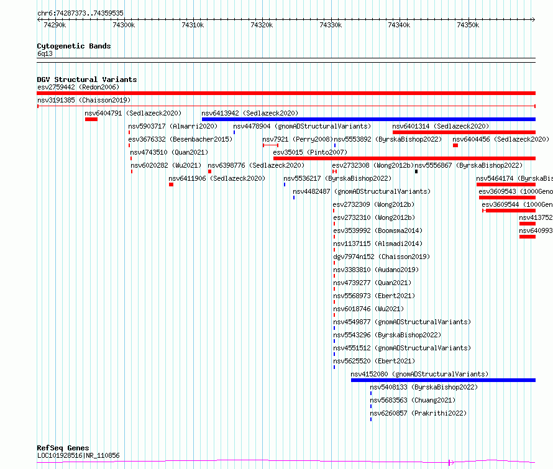Select the nsv3191385 (Chaisson2019) variant label

[84, 100]
